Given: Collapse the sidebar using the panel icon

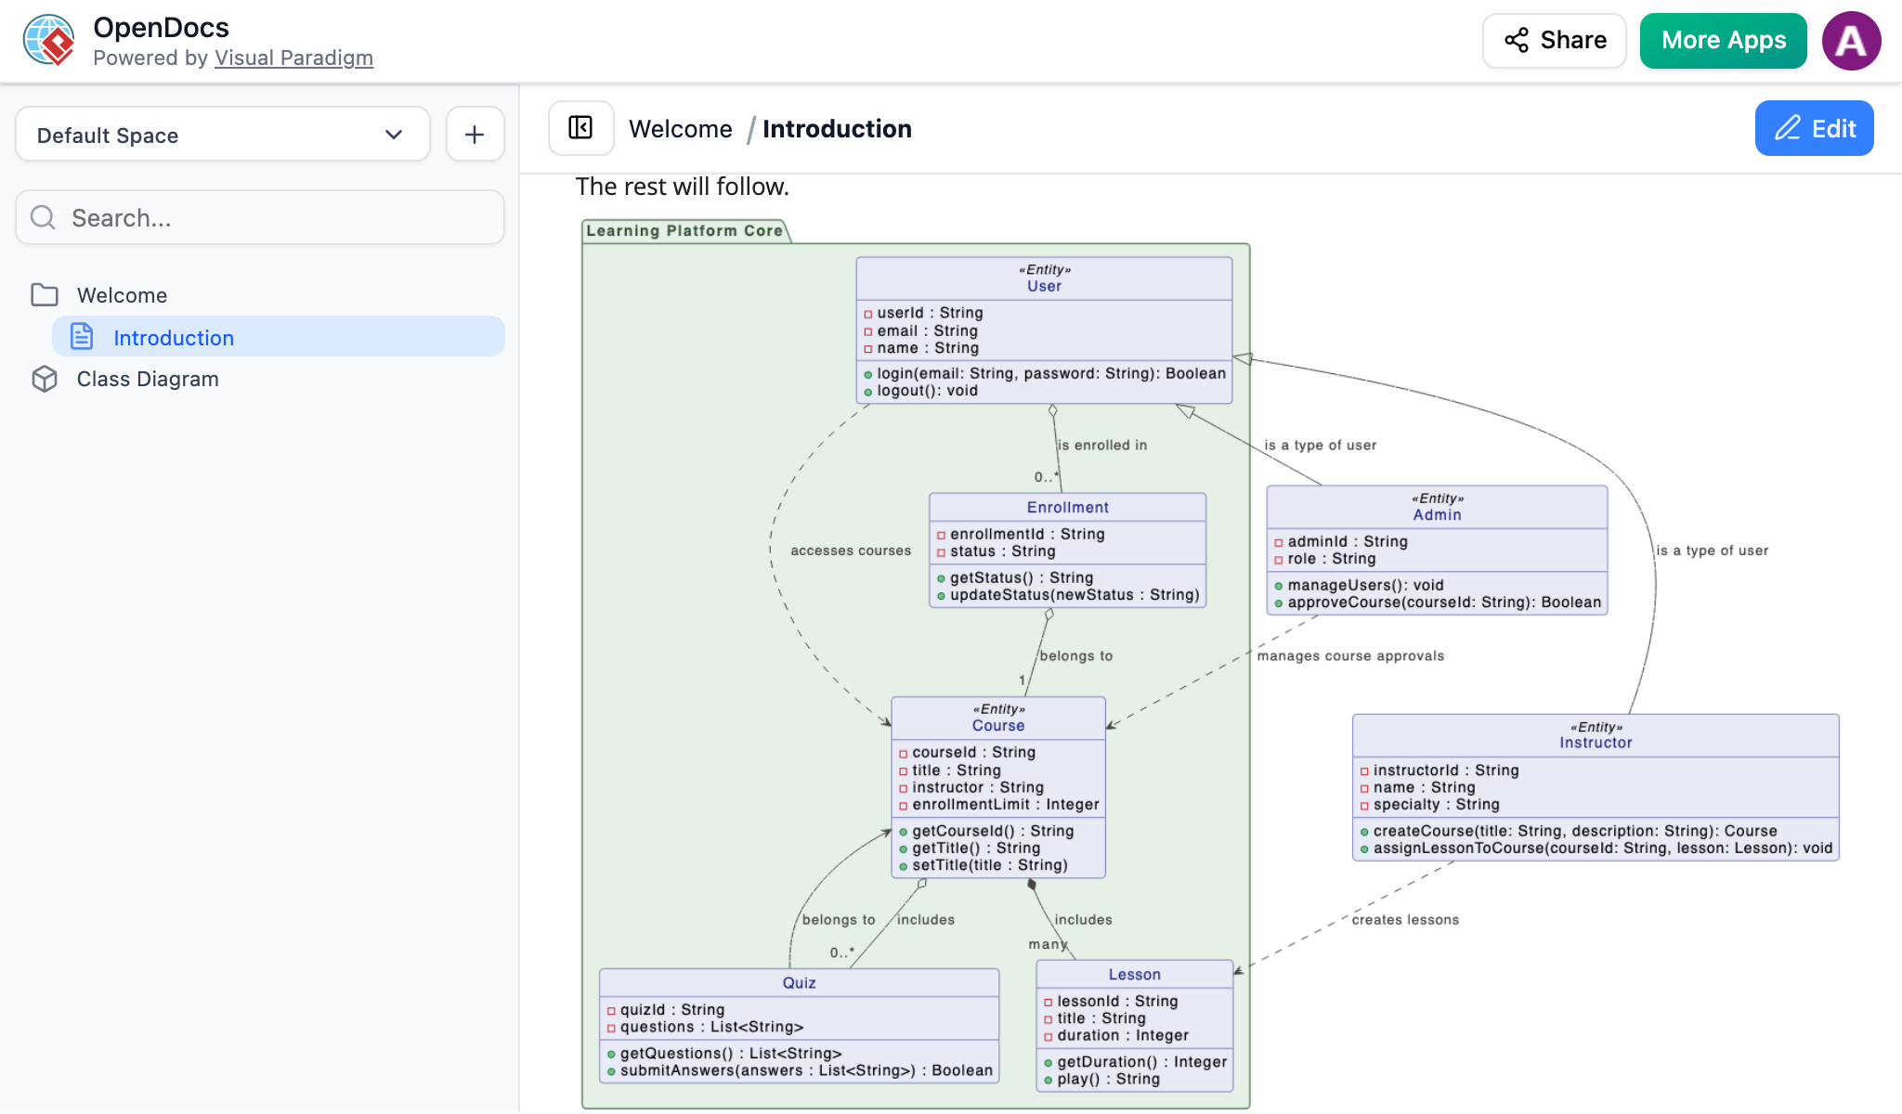Looking at the screenshot, I should tap(580, 128).
